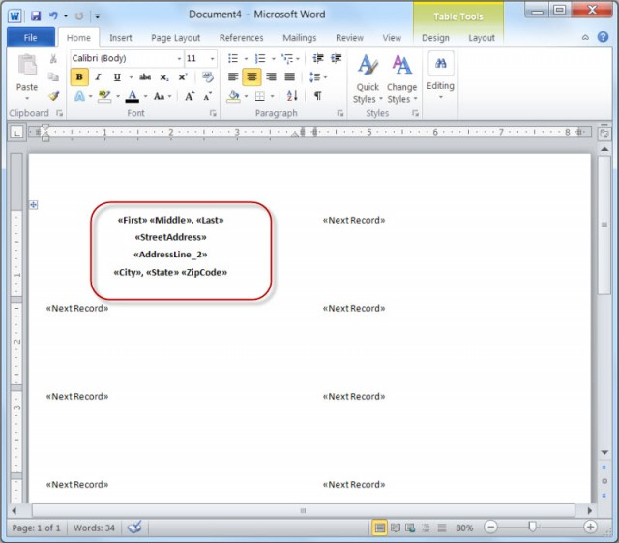Open the font name dropdown
The height and width of the screenshot is (543, 619).
click(x=179, y=59)
